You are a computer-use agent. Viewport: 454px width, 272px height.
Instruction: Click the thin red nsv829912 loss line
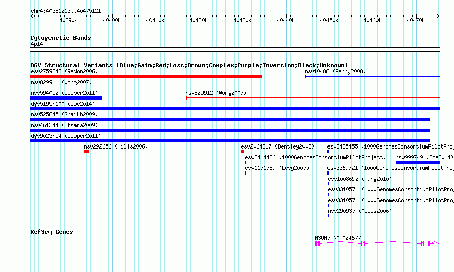coord(313,98)
